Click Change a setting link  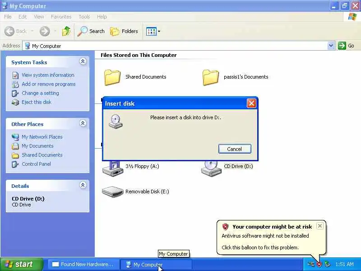coord(40,93)
